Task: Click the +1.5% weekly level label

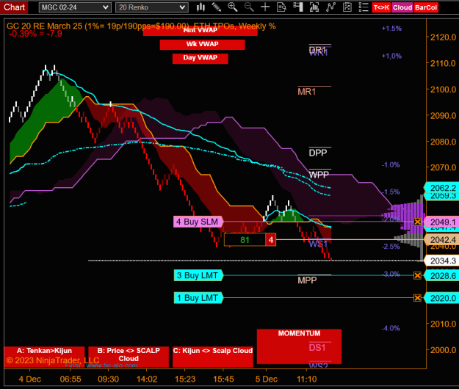Action: tap(391, 29)
